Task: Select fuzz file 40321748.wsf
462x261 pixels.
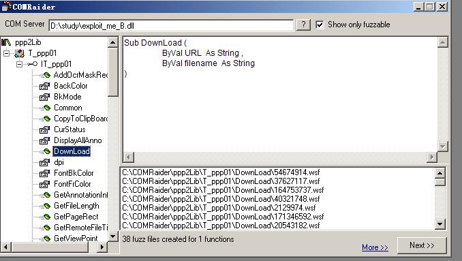Action: click(221, 199)
